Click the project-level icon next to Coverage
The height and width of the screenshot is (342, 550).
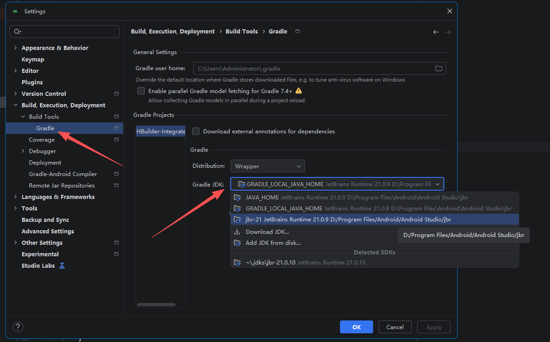pos(116,140)
